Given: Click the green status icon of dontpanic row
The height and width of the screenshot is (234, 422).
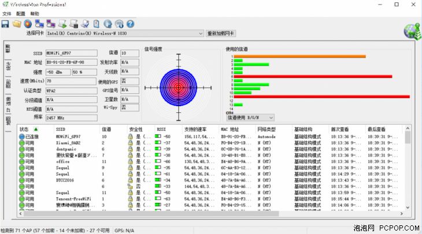Looking at the screenshot, I should click(x=22, y=149).
